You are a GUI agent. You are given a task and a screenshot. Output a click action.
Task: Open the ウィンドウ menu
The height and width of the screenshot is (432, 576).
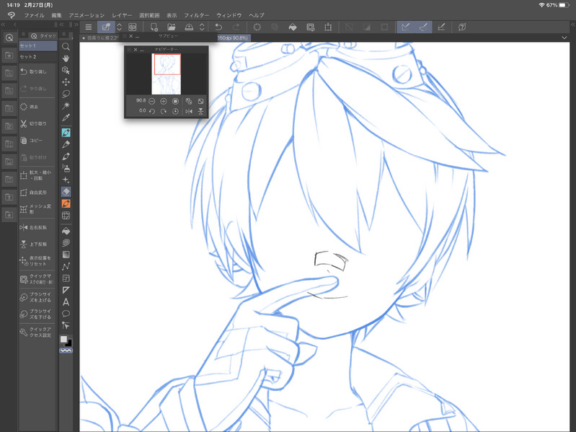(229, 15)
